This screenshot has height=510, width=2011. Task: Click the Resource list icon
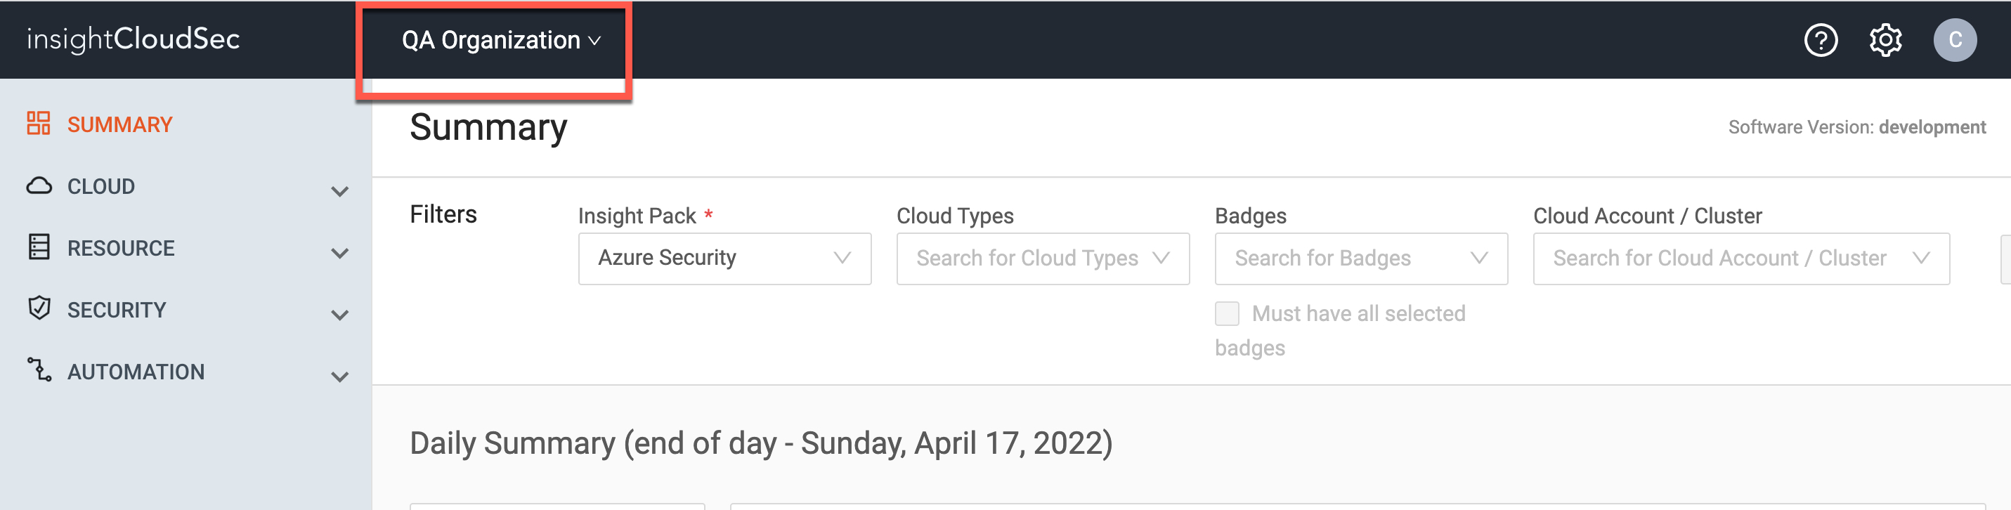point(39,247)
